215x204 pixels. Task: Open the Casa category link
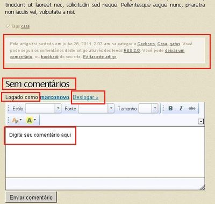point(162,44)
